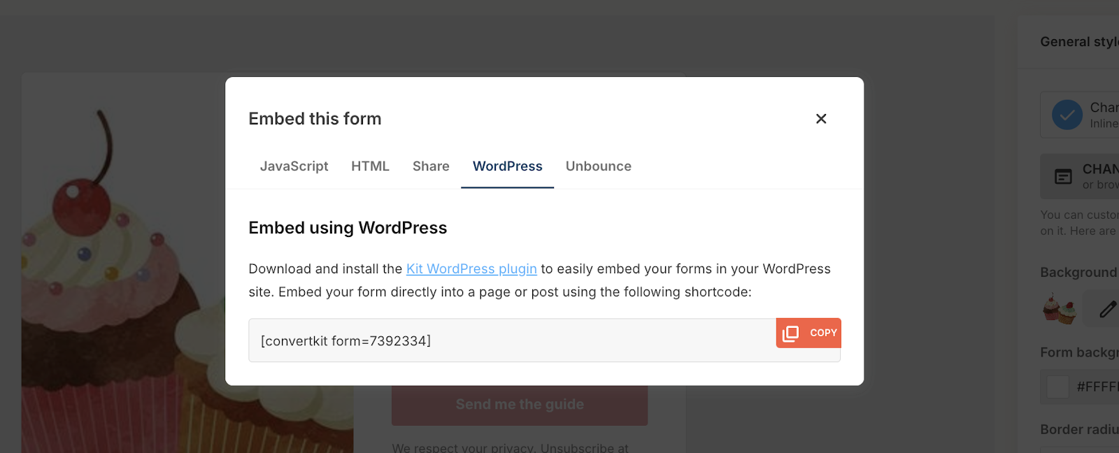The image size is (1119, 453).
Task: Click the #FFFF form background hex value
Action: [x=1097, y=387]
